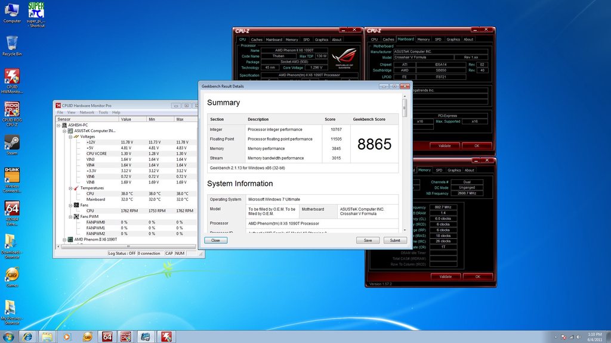Launch CPUID HWMonitor from the desktop
The width and height of the screenshot is (611, 343).
pos(12,81)
